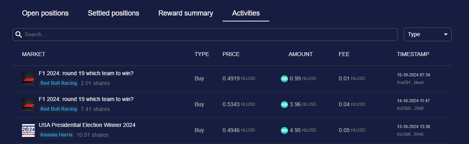469x144 pixels.
Task: Select the Activities tab
Action: coord(246,13)
